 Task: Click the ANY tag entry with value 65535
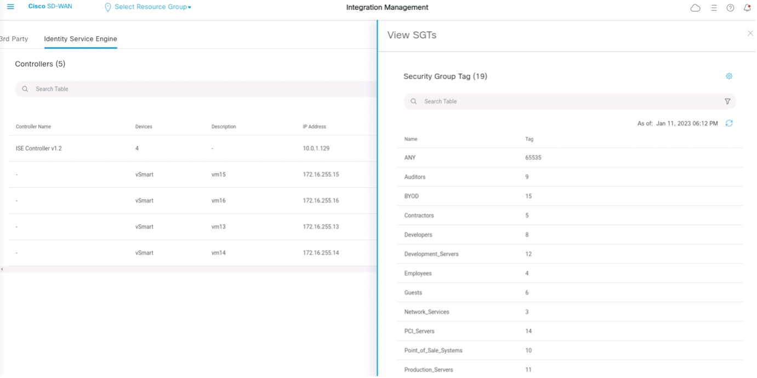tap(410, 157)
